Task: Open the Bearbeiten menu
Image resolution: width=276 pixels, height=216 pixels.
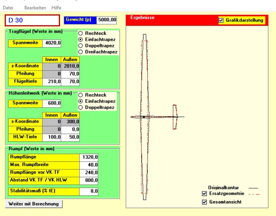Action: 35,8
